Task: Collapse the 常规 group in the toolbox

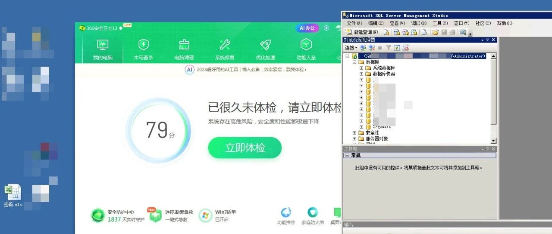Action: pos(346,155)
